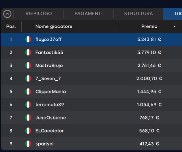Viewport: 182px width, 152px height.
Task: Click the flag icon beside ClipperMania
Action: [x=28, y=92]
